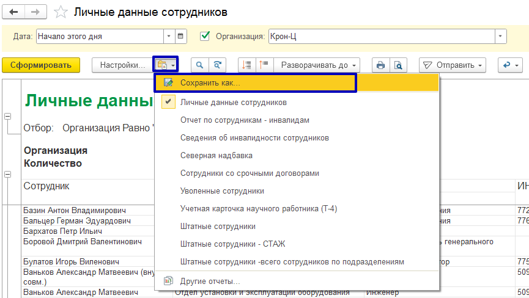This screenshot has width=529, height=298.
Task: Add report to favorites with star icon
Action: [x=61, y=12]
